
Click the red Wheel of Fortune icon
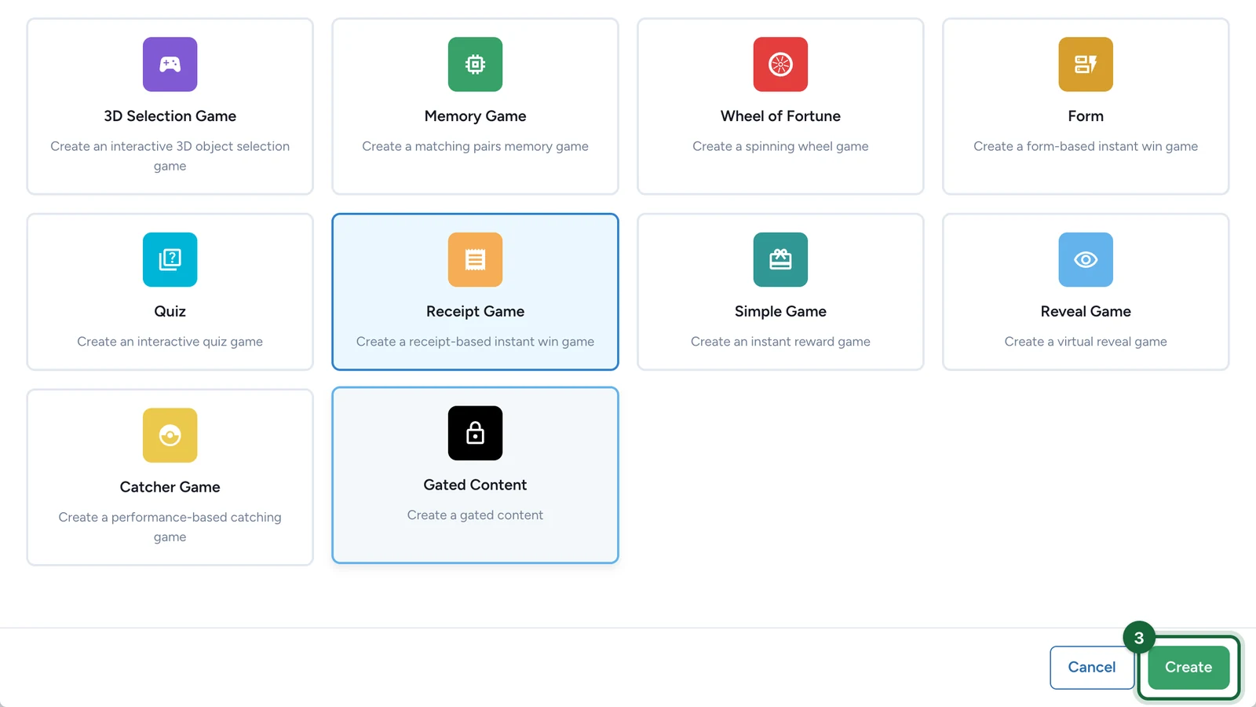(780, 64)
